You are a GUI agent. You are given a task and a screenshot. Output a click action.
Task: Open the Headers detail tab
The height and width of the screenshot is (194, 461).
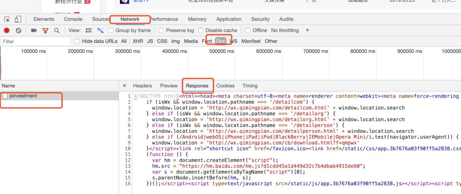pos(142,86)
